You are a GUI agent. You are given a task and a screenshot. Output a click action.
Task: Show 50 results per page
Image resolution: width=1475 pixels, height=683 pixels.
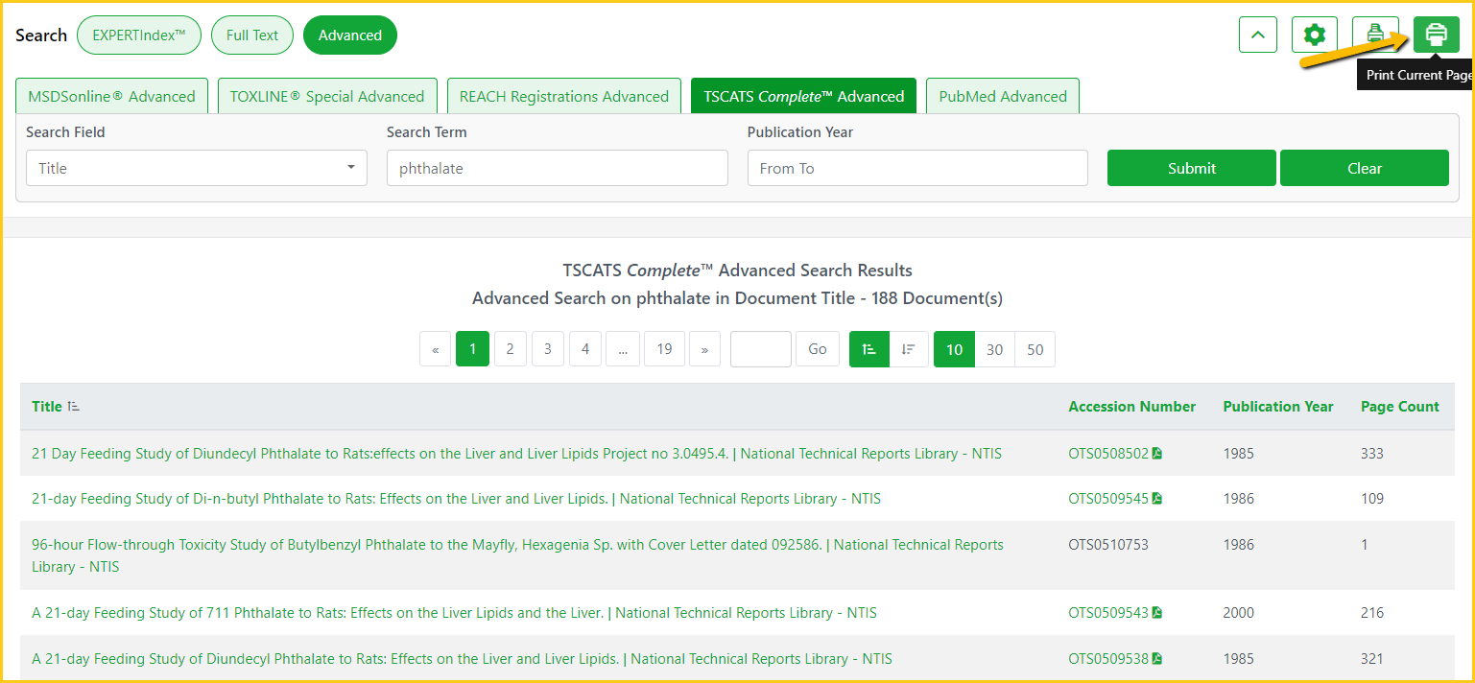(x=1035, y=349)
